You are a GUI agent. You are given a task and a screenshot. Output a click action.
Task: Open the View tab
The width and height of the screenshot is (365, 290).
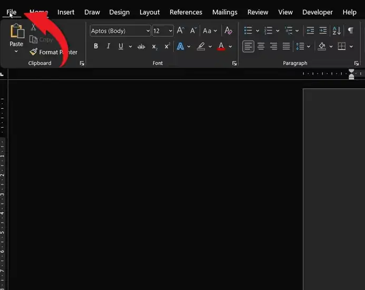tap(285, 12)
